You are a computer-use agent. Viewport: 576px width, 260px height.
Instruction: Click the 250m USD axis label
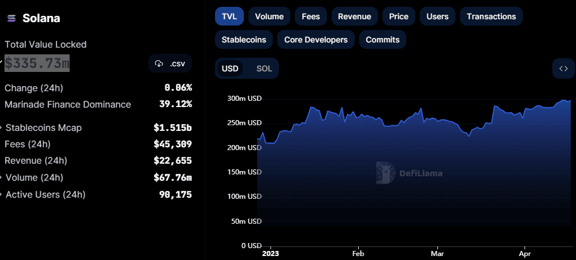[245, 123]
